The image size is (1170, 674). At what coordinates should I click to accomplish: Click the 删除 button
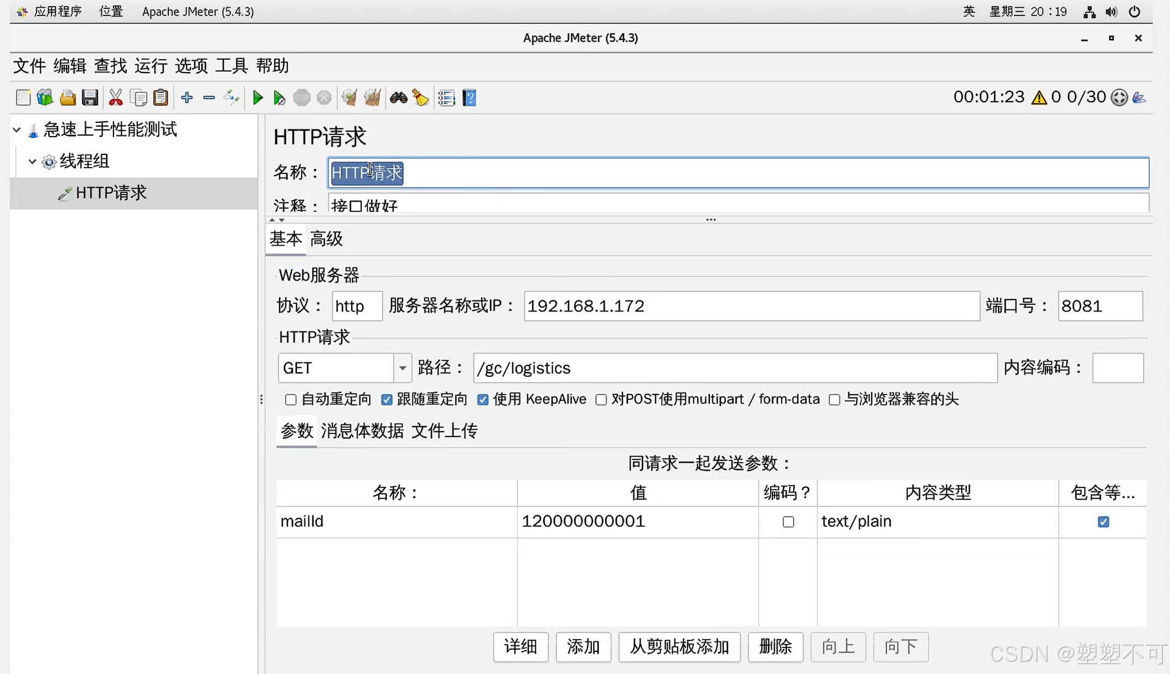pos(775,646)
